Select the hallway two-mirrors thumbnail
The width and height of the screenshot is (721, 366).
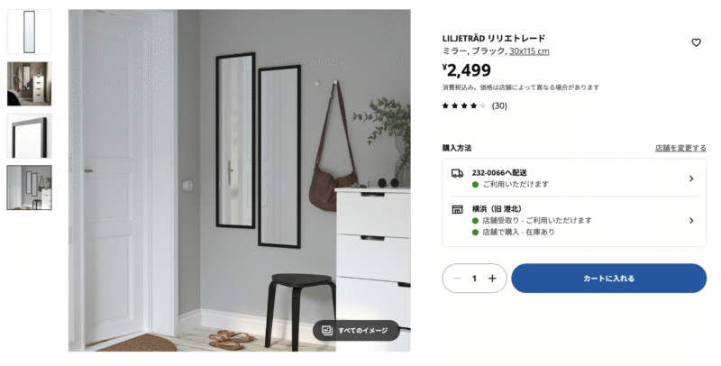coord(29,188)
